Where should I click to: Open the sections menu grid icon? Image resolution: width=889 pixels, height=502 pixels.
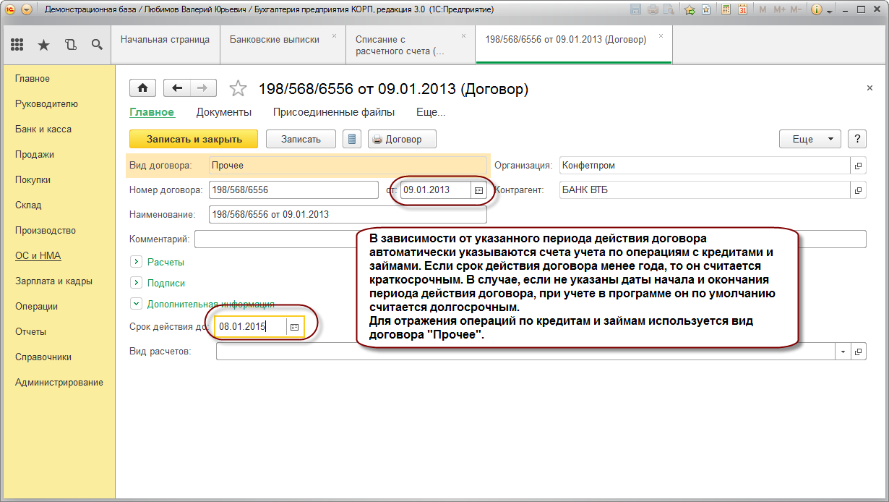[x=17, y=45]
